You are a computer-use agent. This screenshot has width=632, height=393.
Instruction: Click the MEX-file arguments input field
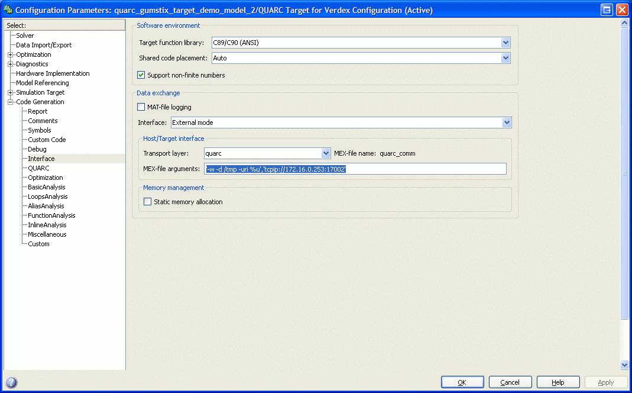coord(355,169)
